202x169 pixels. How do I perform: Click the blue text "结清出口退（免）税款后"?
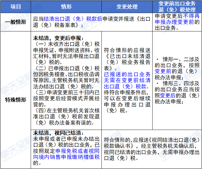[x=73, y=19]
